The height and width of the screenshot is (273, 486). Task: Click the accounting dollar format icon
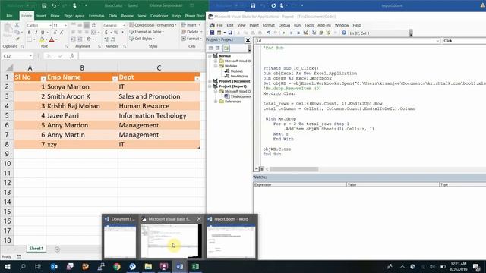[106, 33]
